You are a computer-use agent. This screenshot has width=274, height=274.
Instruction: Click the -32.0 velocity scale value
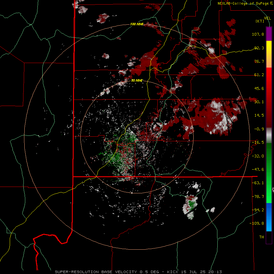258,156
